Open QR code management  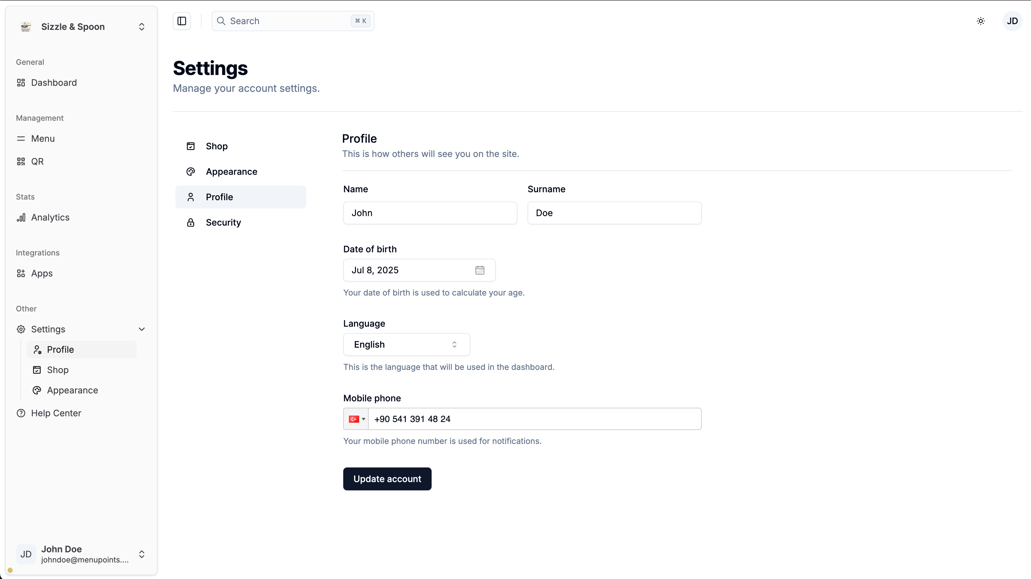point(37,161)
